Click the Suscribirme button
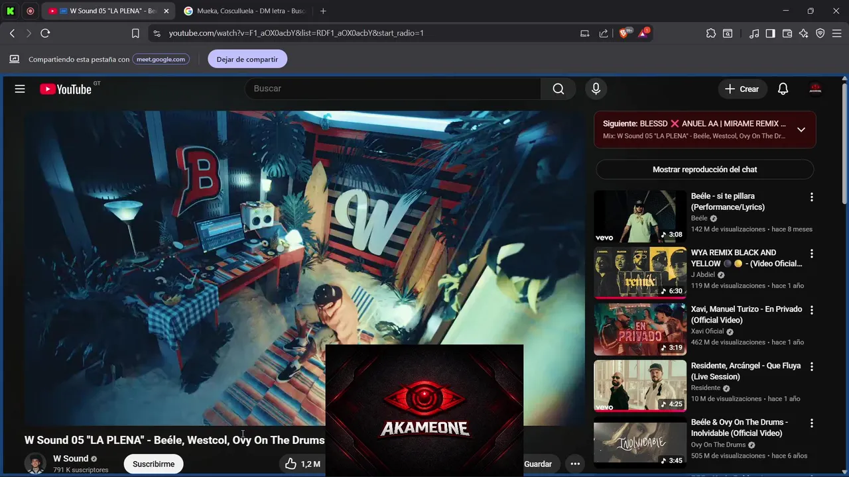The image size is (849, 477). click(x=153, y=464)
